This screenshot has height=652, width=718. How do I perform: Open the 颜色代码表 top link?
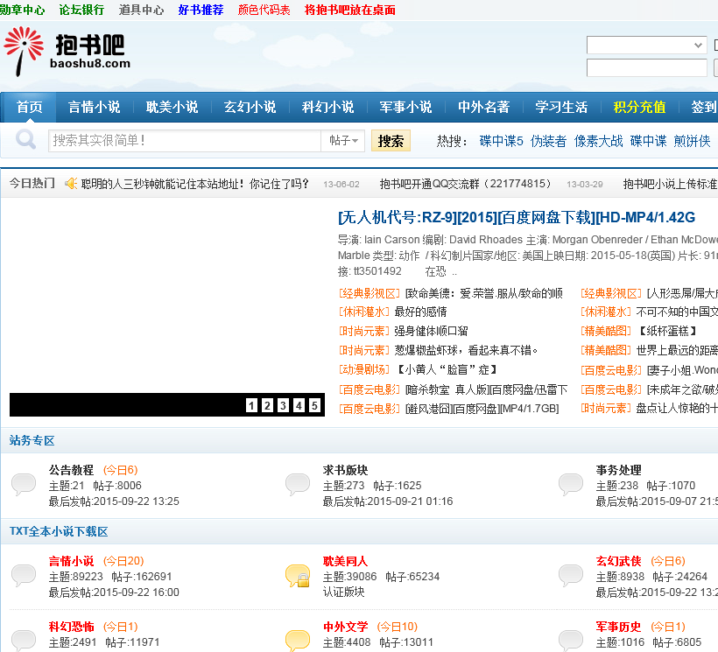(264, 10)
